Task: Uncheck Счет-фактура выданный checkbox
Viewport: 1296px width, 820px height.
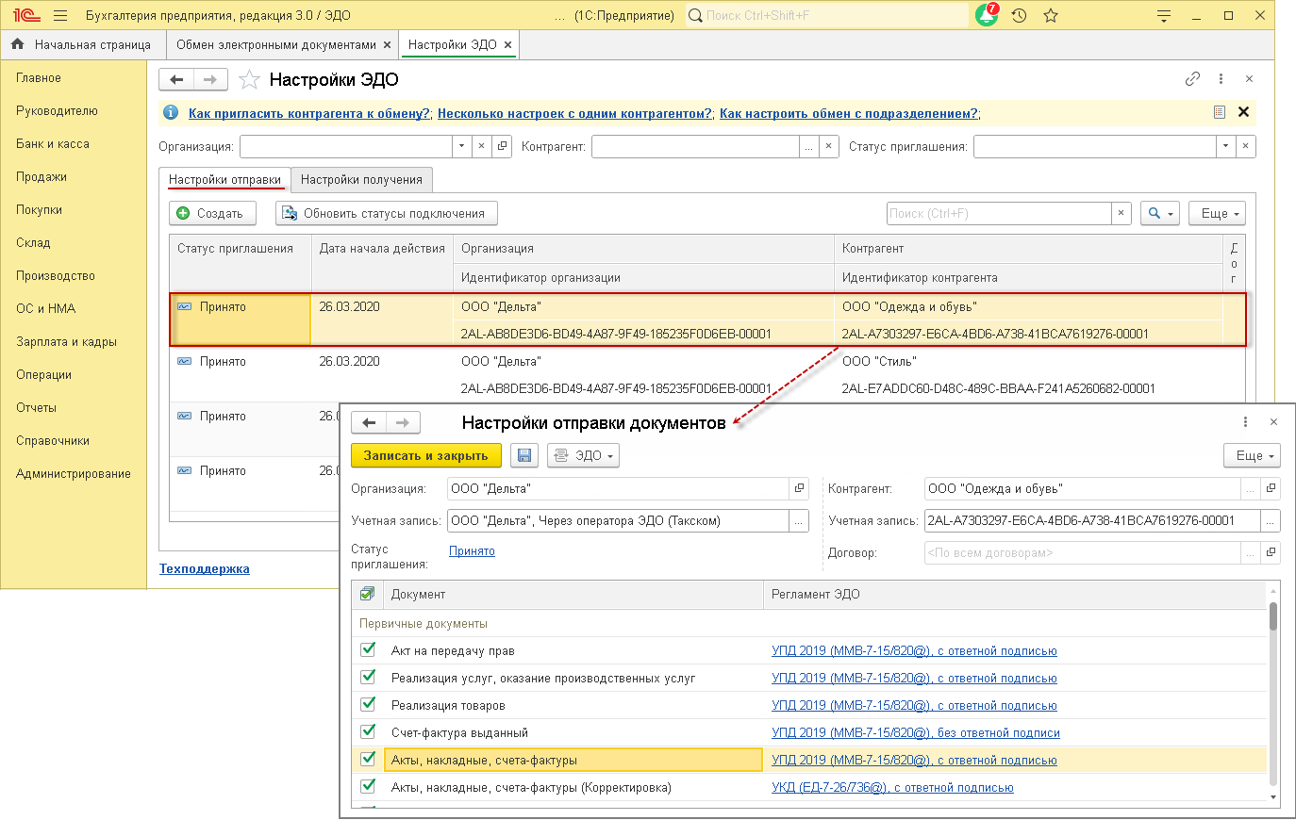Action: [x=369, y=731]
